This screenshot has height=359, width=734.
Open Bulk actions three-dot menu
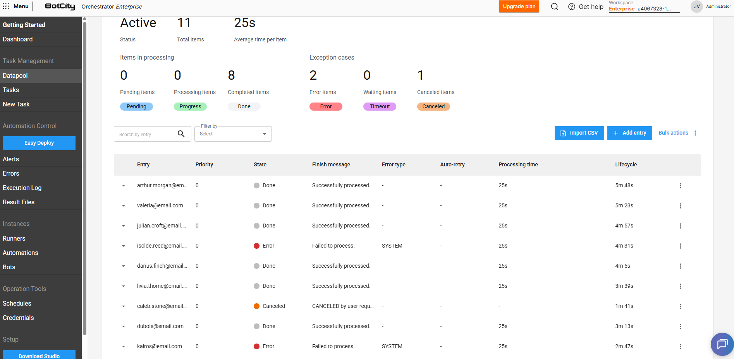[695, 133]
